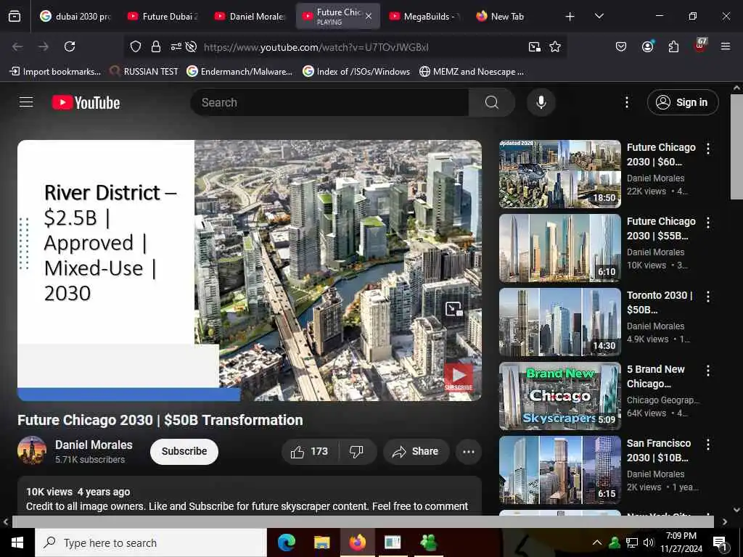The image size is (743, 557).
Task: Search with your voice microphone
Action: 541,102
